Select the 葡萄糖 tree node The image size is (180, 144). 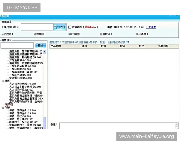tap(9, 104)
